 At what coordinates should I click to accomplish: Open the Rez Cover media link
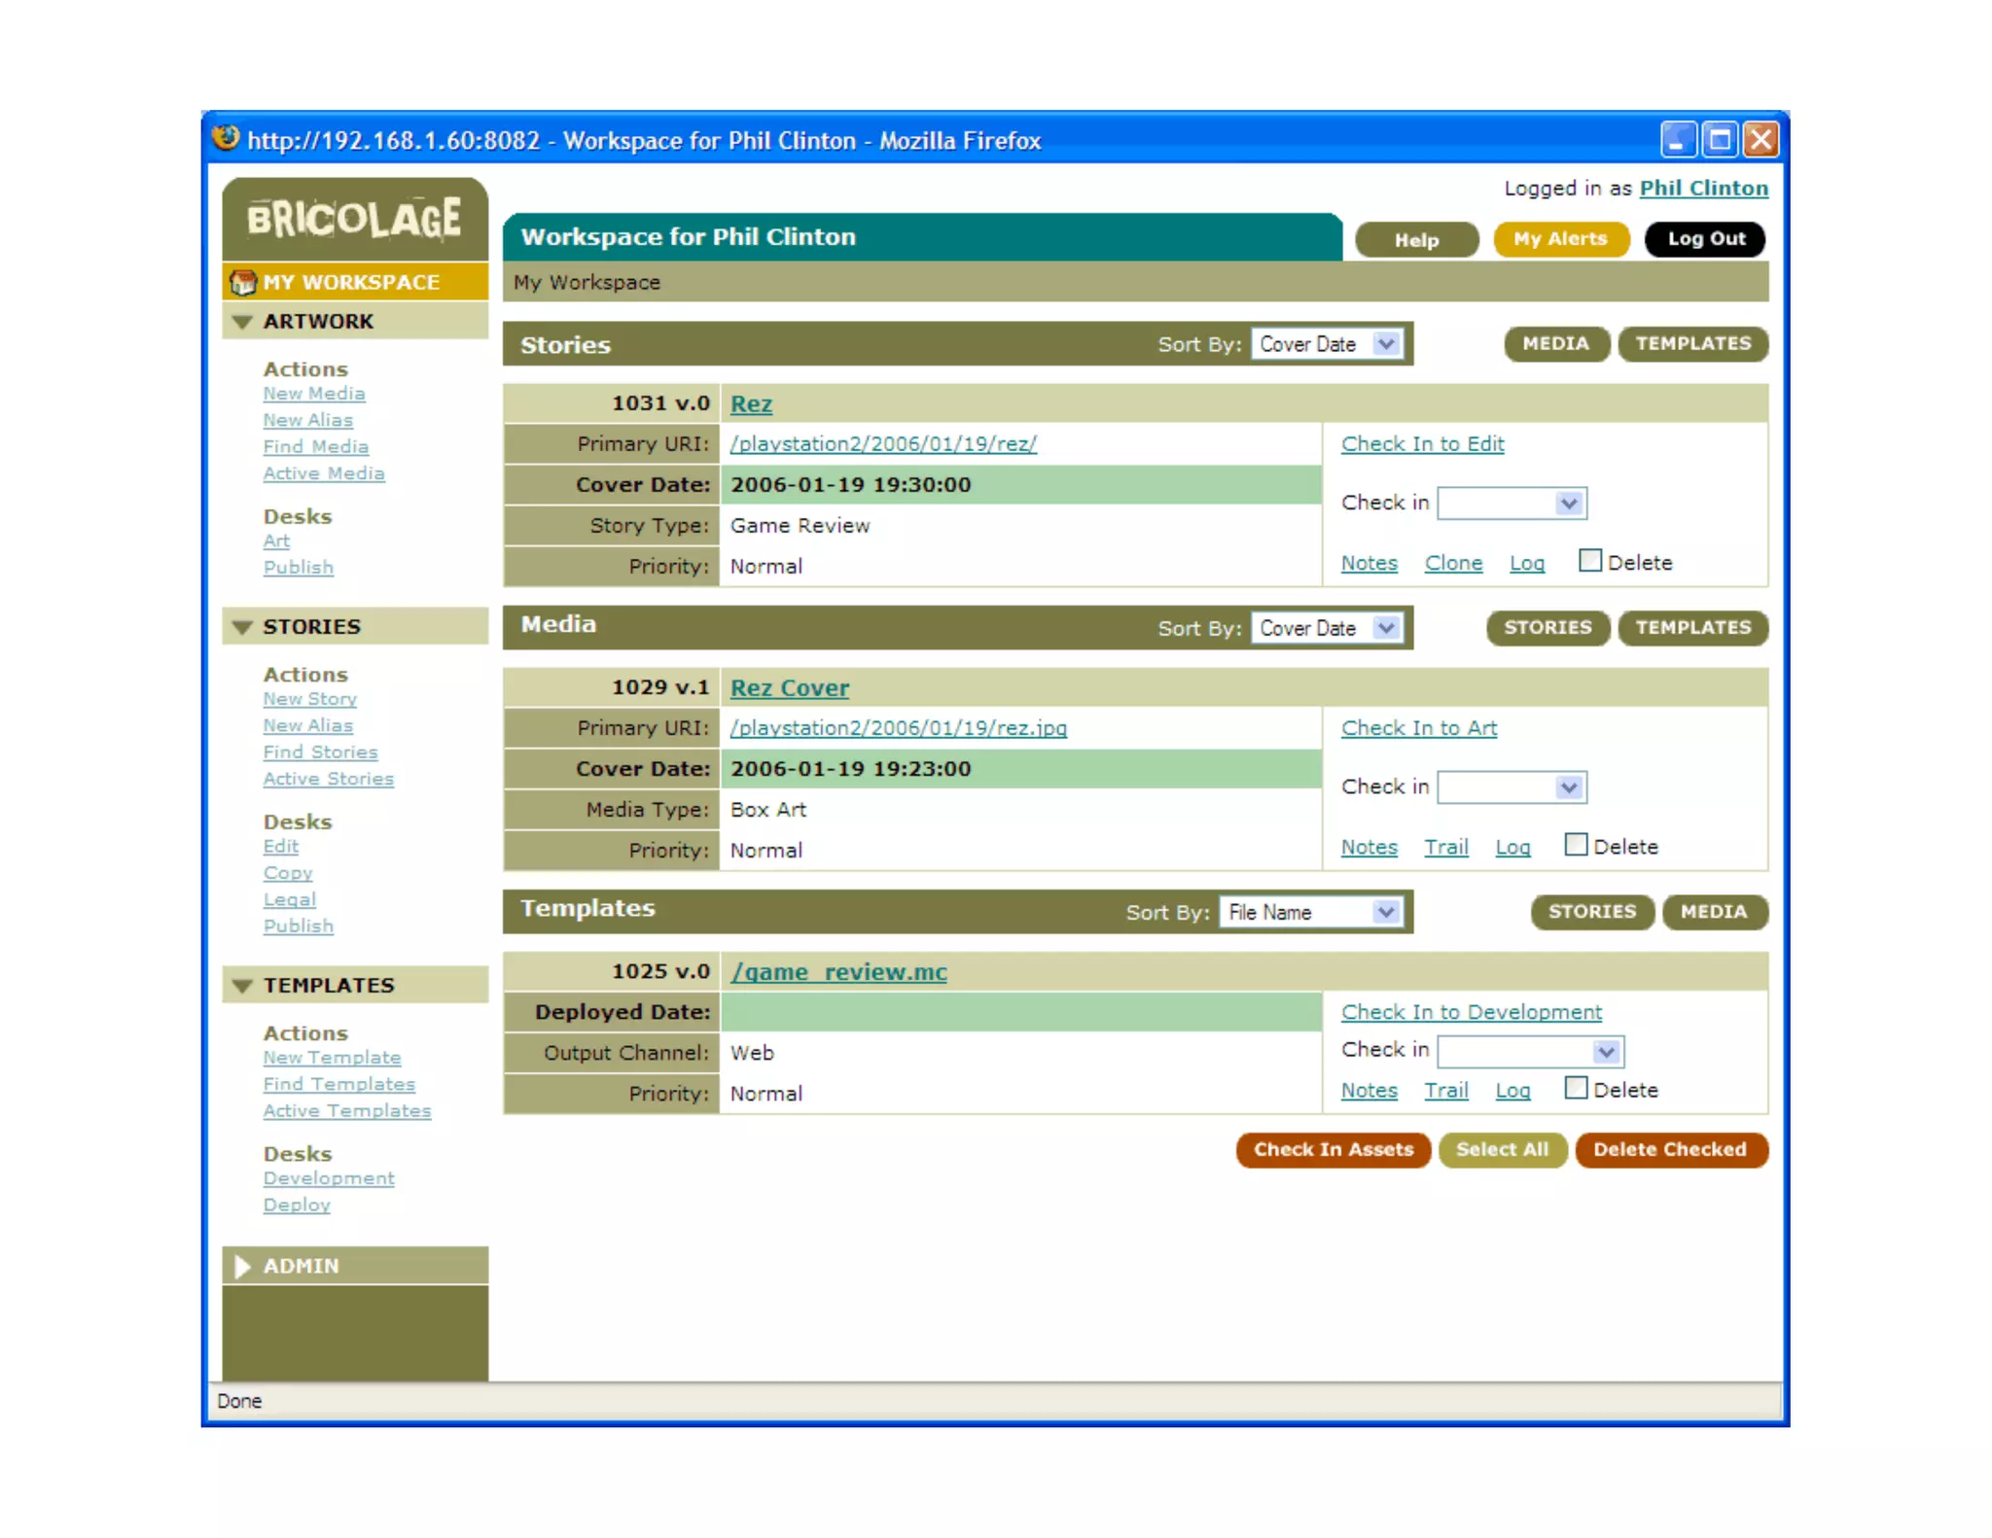789,688
